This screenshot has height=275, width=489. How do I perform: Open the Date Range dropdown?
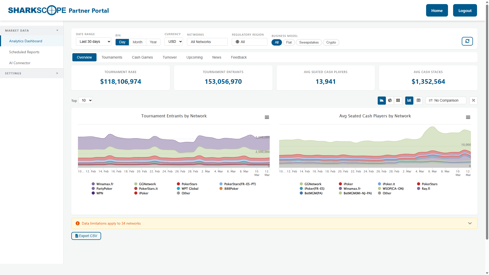coord(93,42)
